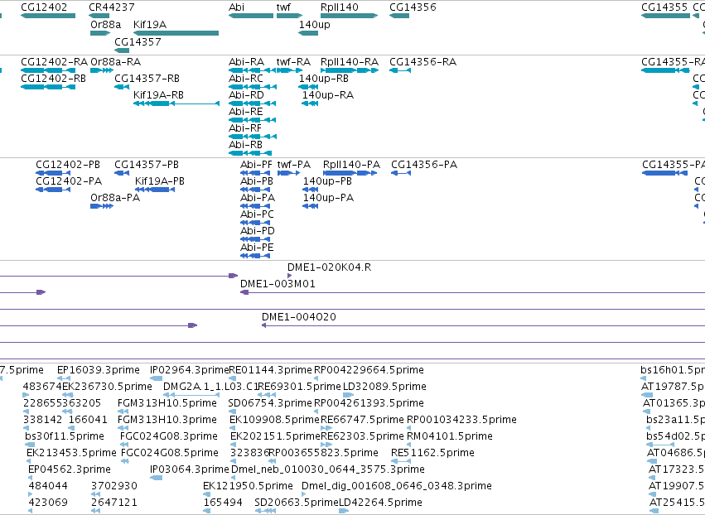This screenshot has width=705, height=515.
Task: Select transcript 140up-RB
Action: click(308, 87)
